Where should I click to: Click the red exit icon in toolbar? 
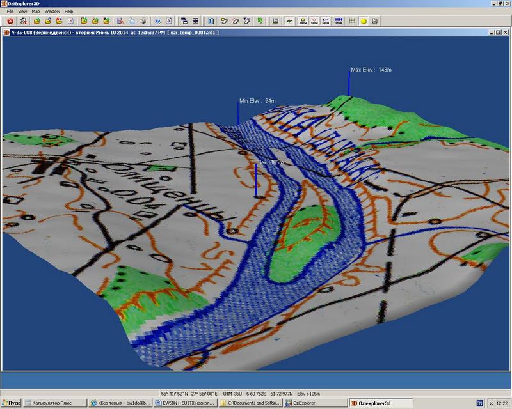click(10, 21)
